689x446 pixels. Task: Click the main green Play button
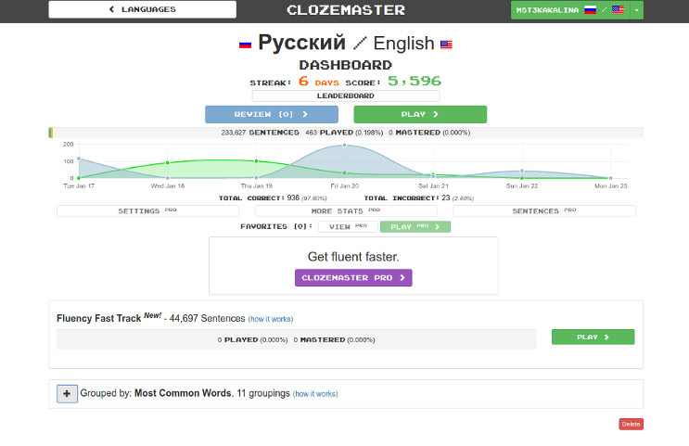[x=420, y=114]
